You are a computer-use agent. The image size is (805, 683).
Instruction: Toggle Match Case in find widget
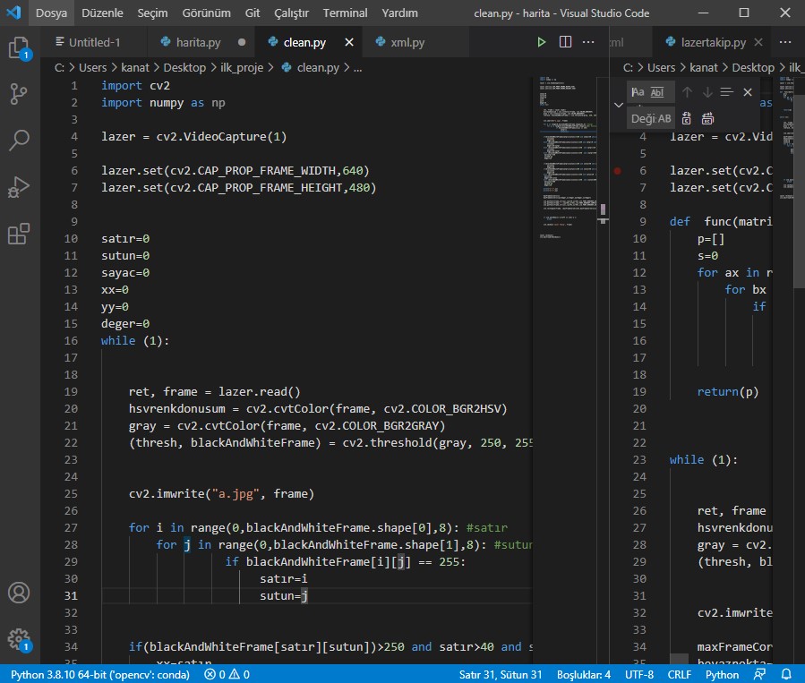point(638,92)
